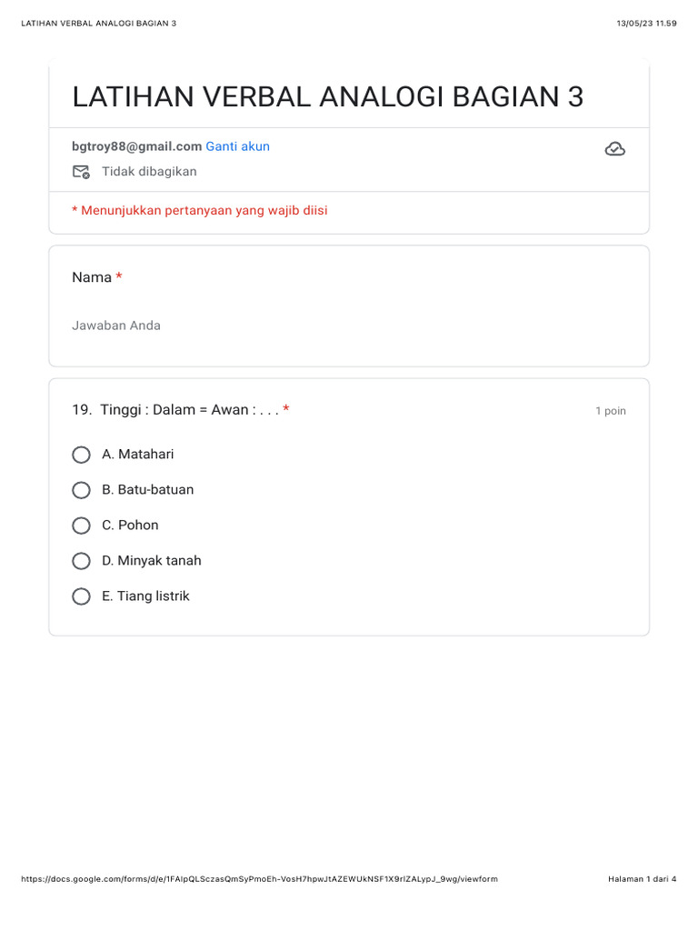The image size is (698, 931).
Task: Click the form title 'LATIHAN VERBAL ANALOGI BAGIAN 3'
Action: [328, 96]
